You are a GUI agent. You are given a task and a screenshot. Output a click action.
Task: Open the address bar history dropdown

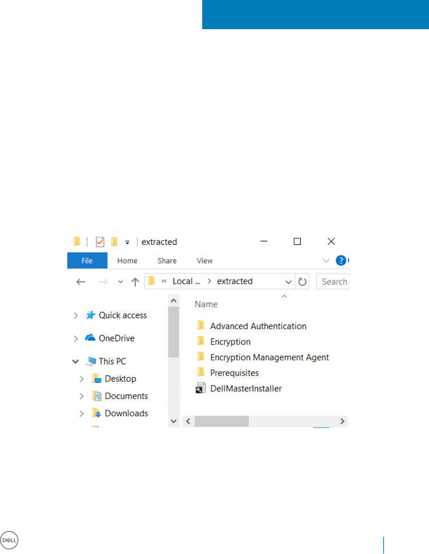pyautogui.click(x=288, y=282)
